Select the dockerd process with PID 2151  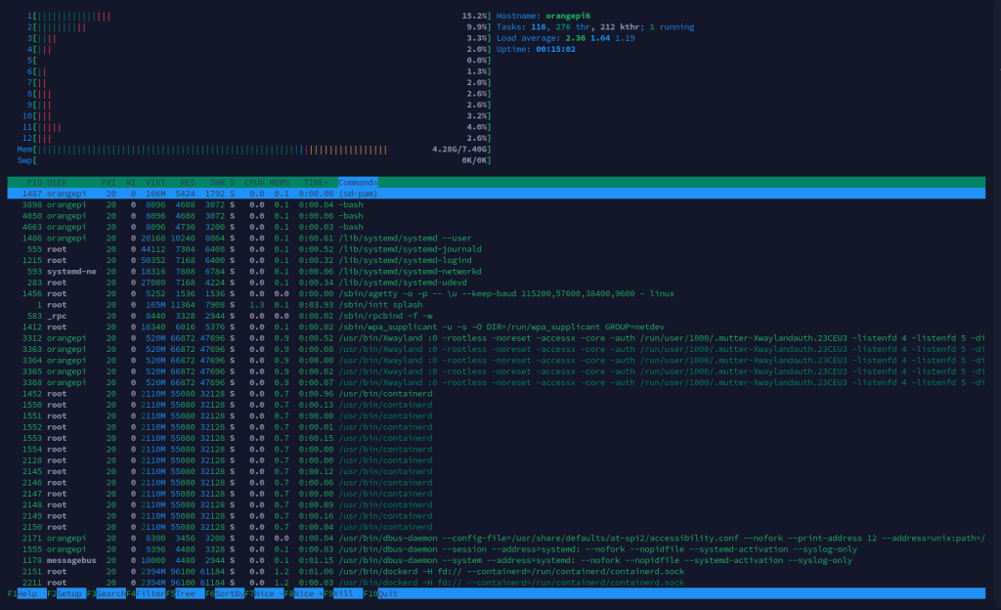[496, 572]
